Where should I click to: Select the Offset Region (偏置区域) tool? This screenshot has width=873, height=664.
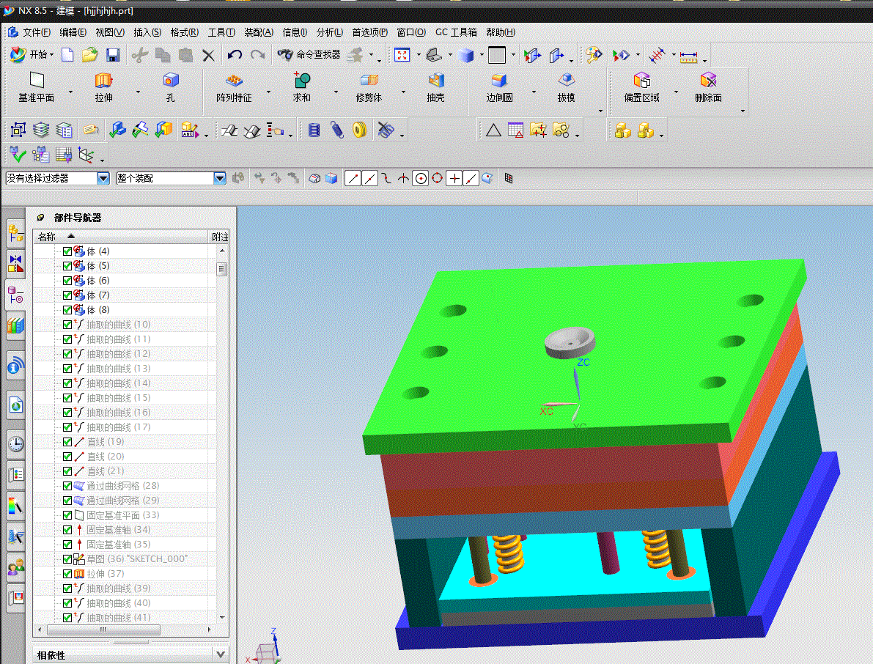(x=641, y=87)
